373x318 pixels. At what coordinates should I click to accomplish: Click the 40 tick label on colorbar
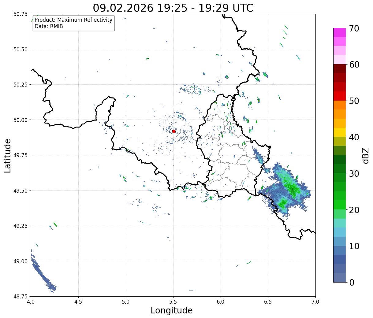click(354, 137)
